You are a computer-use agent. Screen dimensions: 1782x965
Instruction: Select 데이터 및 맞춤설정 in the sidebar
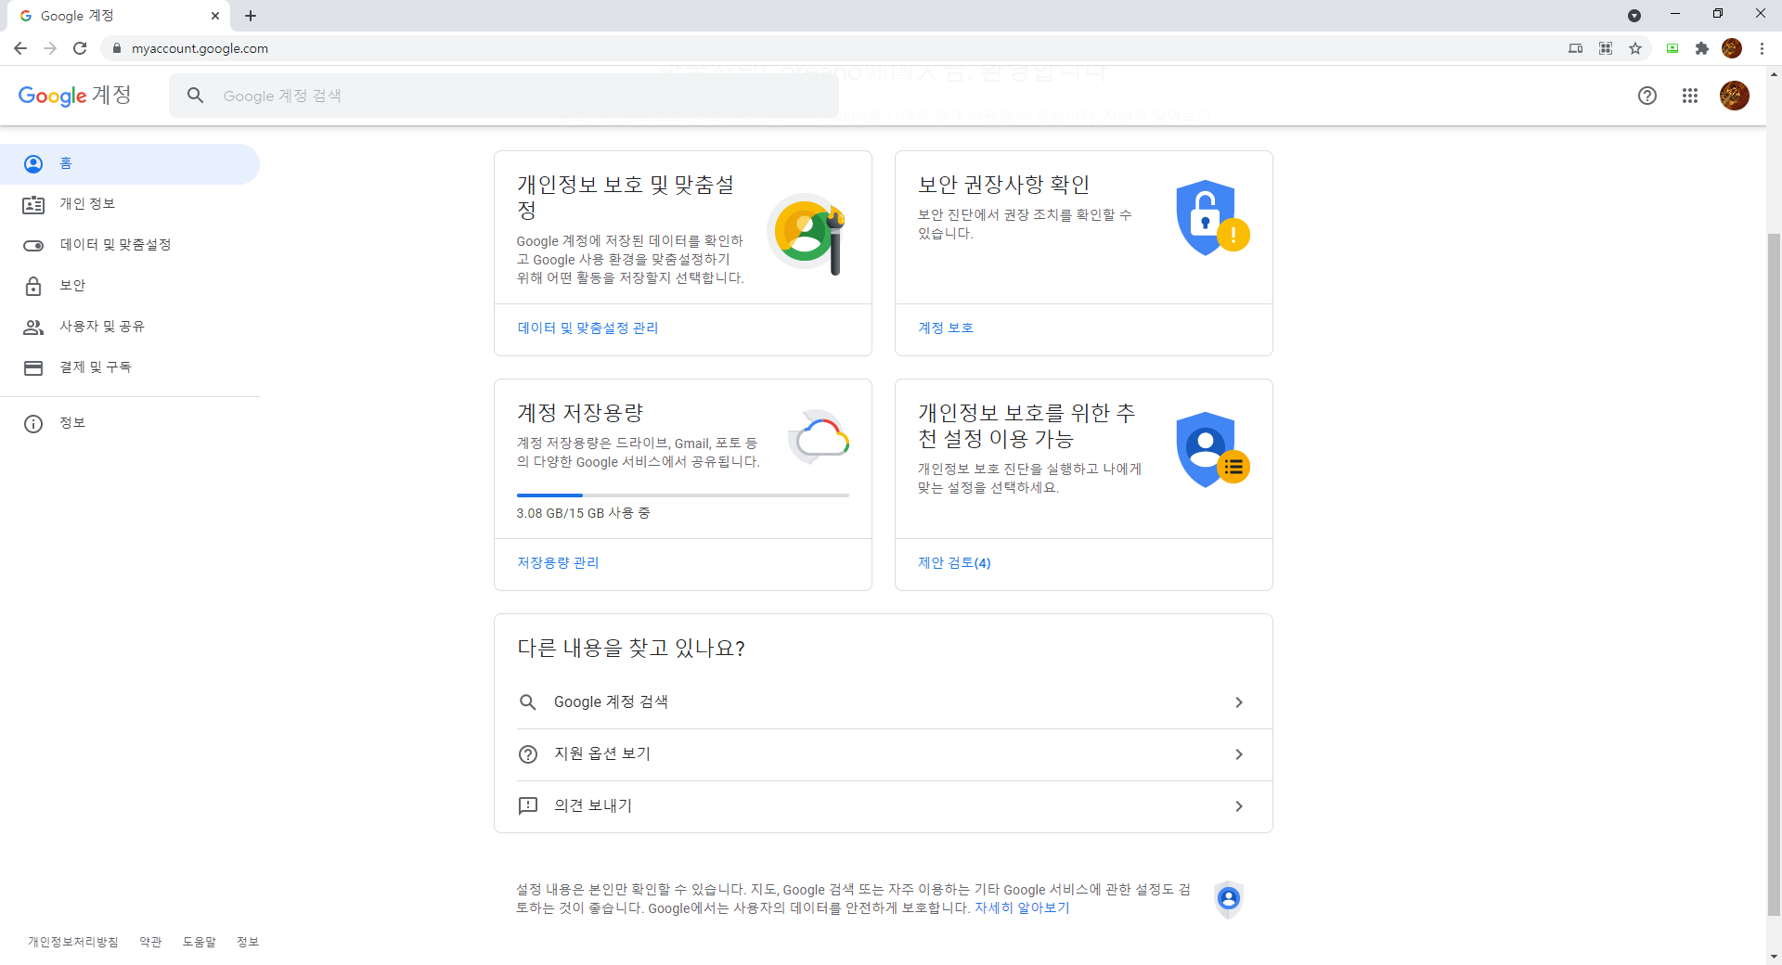[x=130, y=246]
